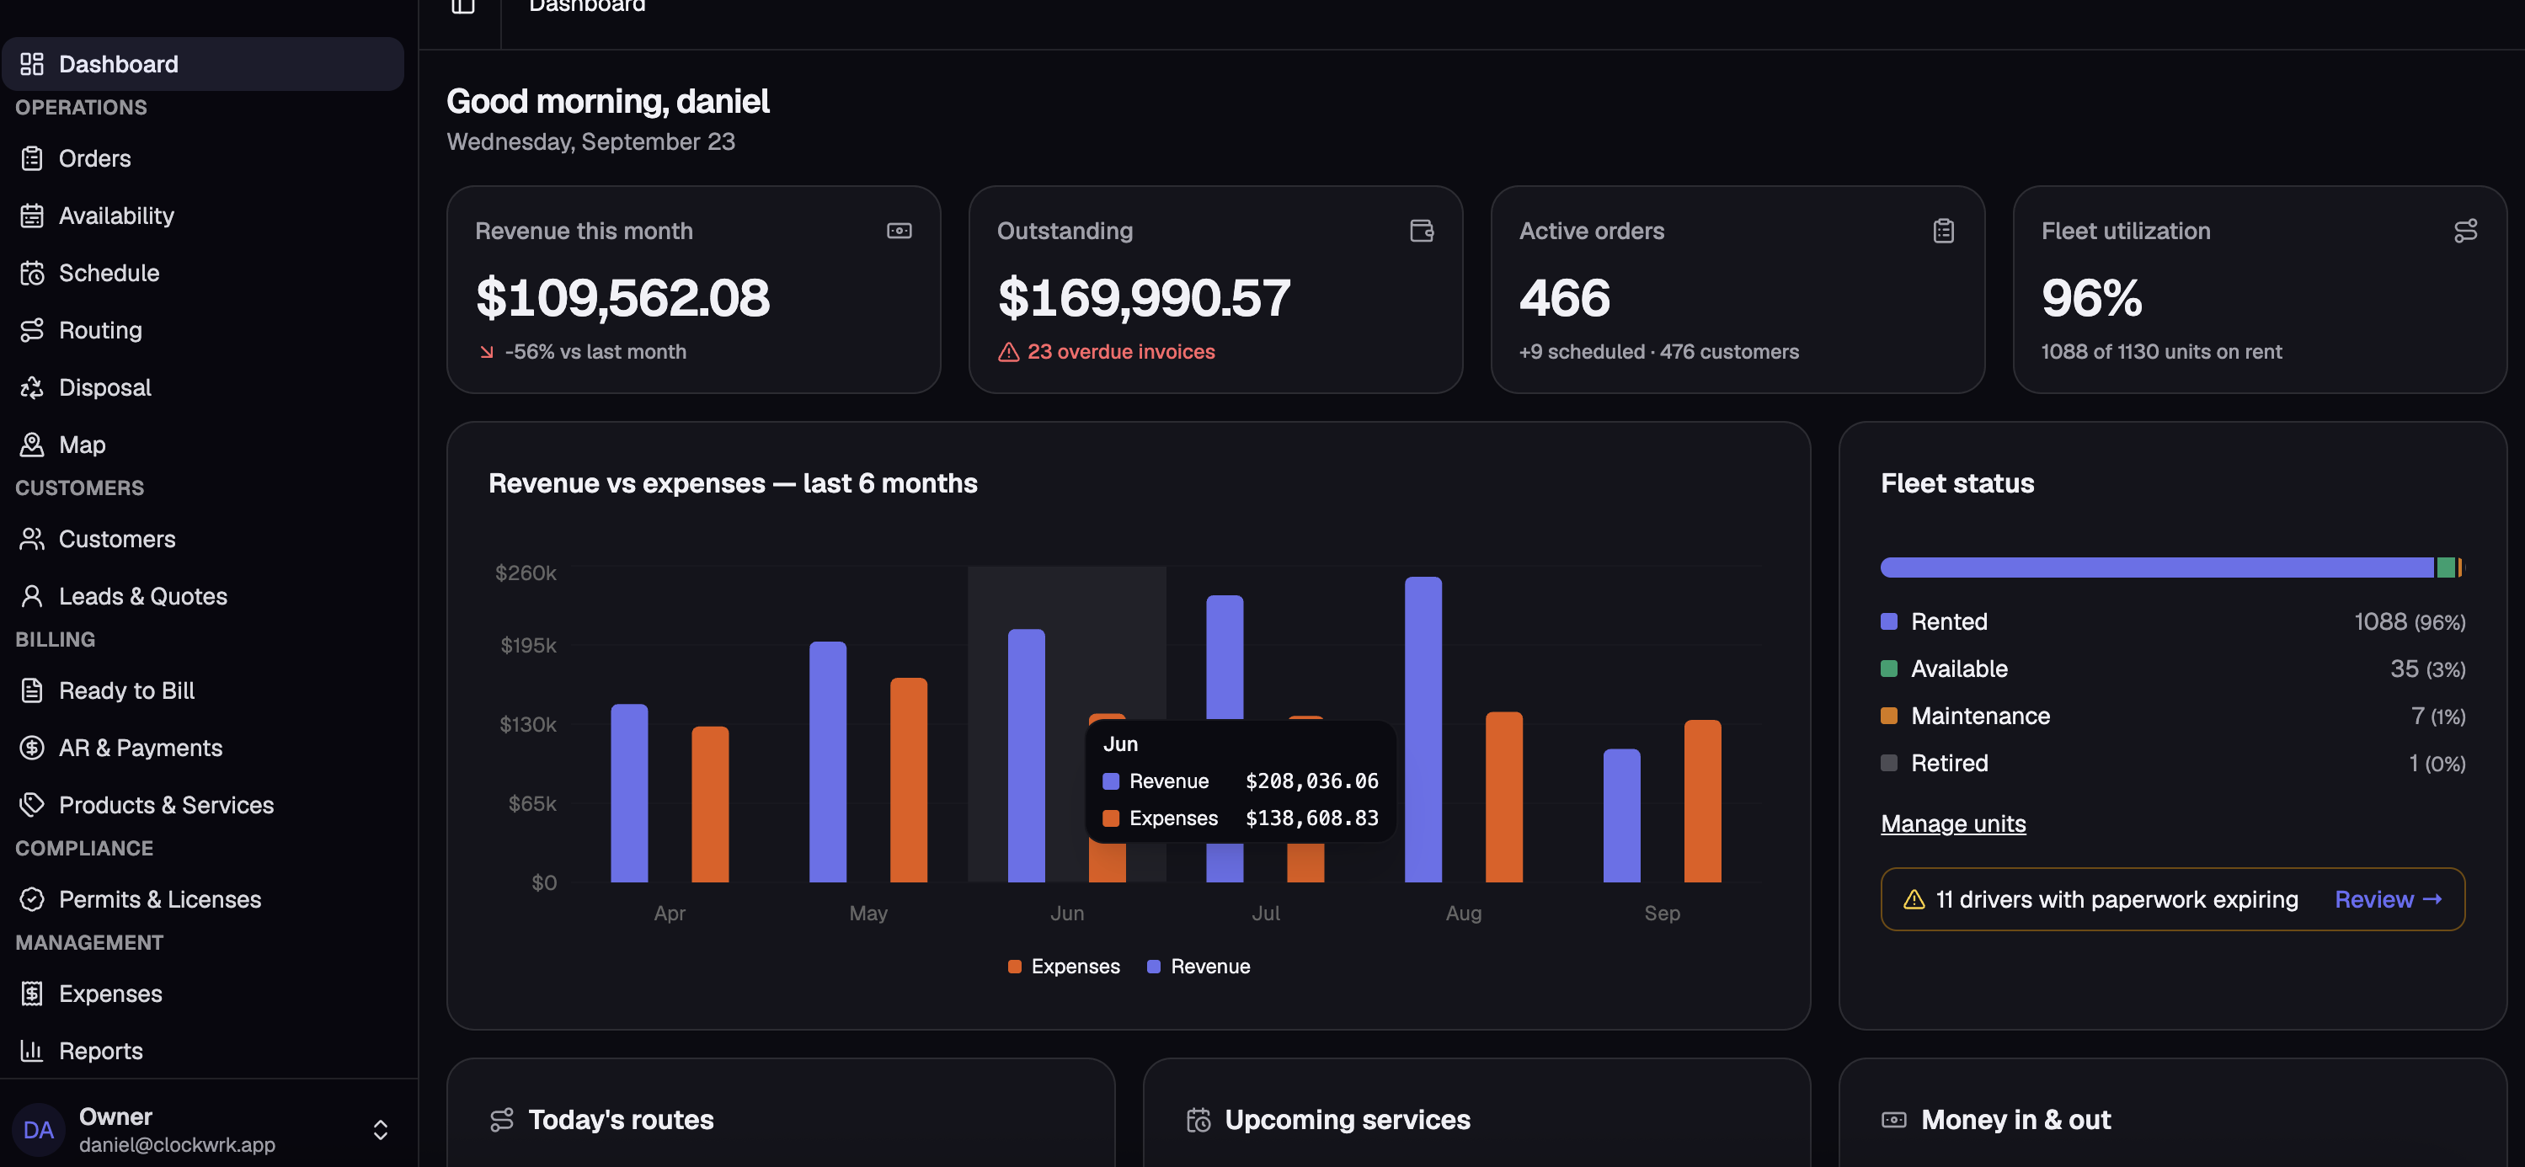This screenshot has width=2525, height=1167.
Task: Open the Disposal section
Action: pyautogui.click(x=203, y=387)
